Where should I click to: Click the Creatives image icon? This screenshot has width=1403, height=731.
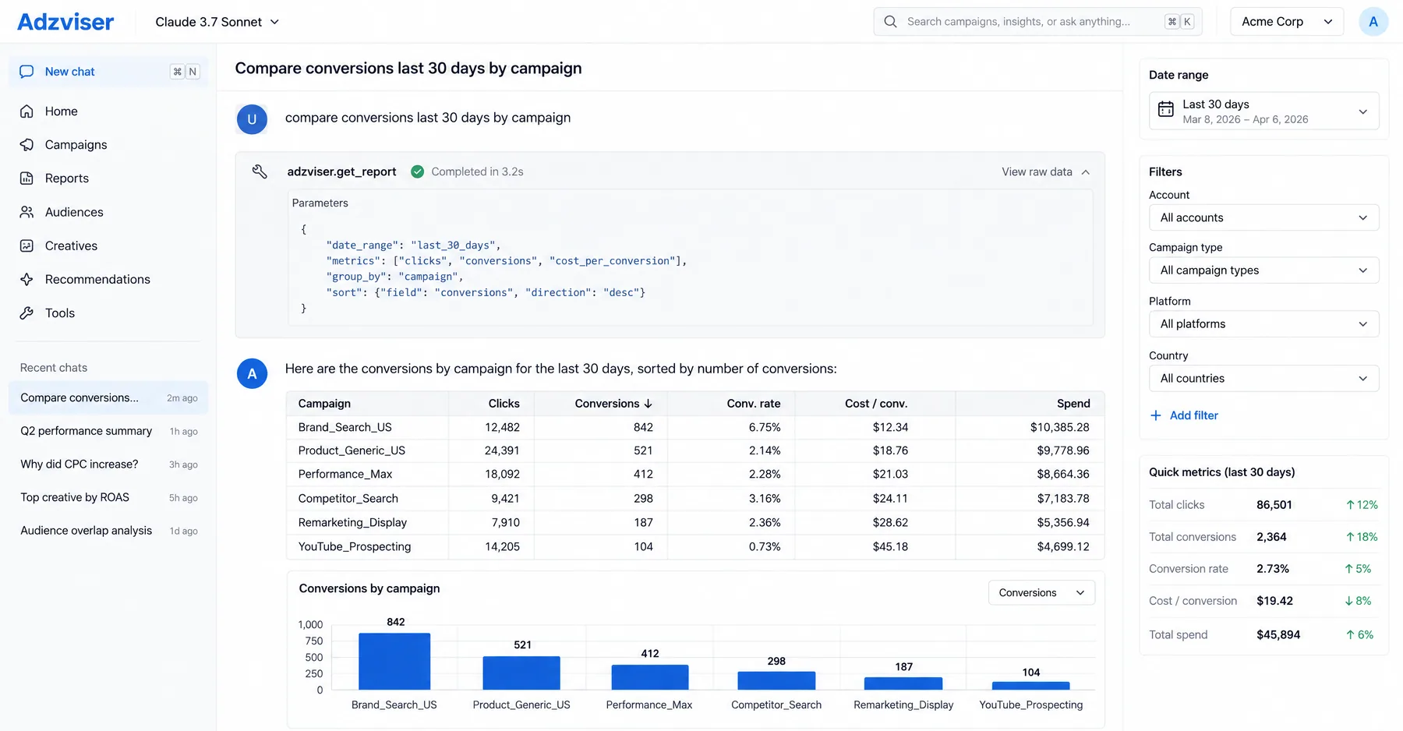click(27, 245)
